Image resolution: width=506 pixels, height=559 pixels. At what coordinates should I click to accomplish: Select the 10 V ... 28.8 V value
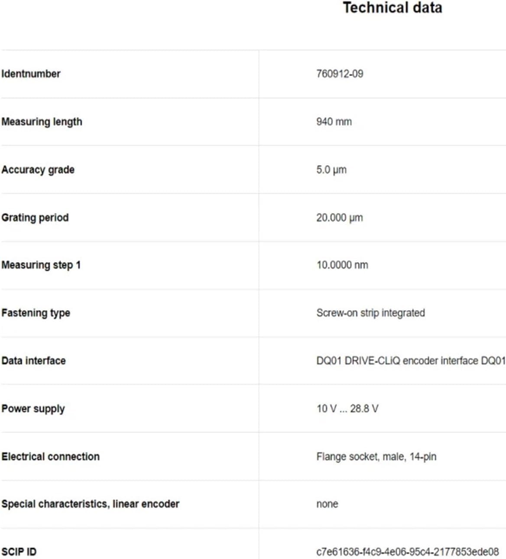pos(347,409)
